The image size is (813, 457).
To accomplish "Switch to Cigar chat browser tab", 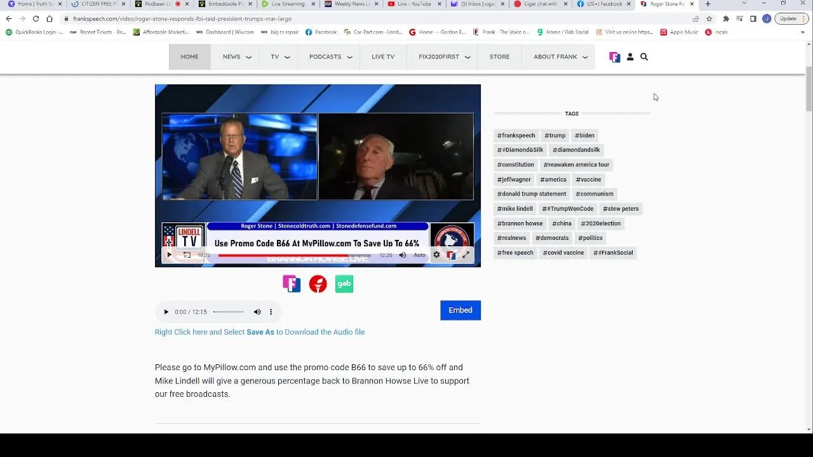I will [540, 4].
